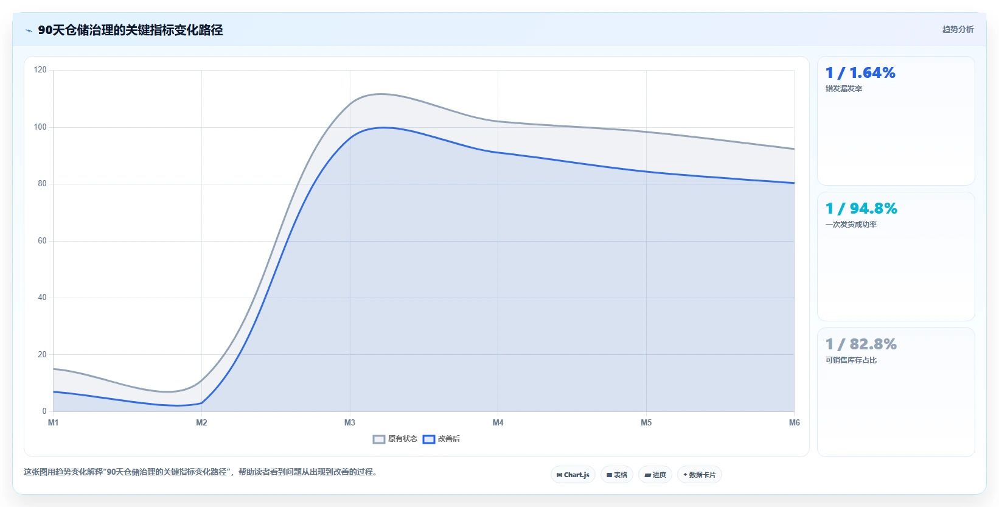
Task: Click the 40 y-axis value
Action: pyautogui.click(x=42, y=298)
